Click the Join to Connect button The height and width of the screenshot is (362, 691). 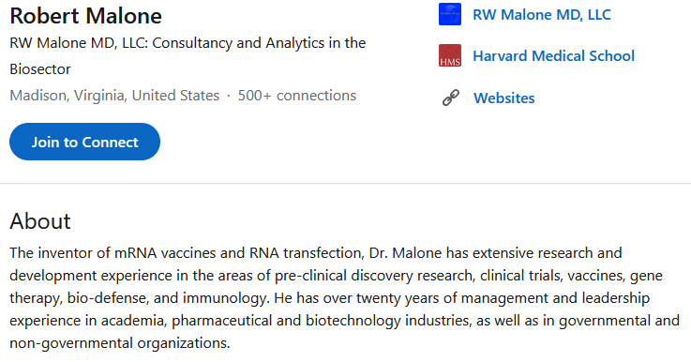(x=84, y=142)
